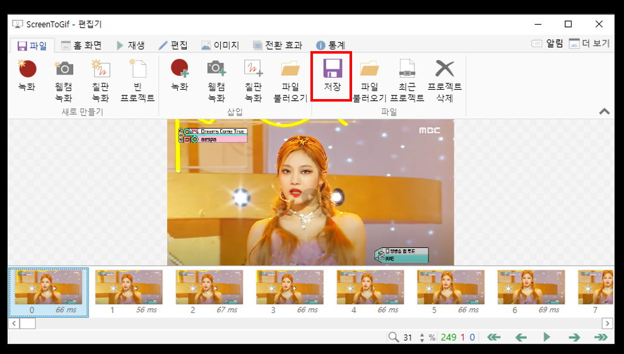This screenshot has height=354, width=624.
Task: Click the blue current frame index 0
Action: point(473,338)
